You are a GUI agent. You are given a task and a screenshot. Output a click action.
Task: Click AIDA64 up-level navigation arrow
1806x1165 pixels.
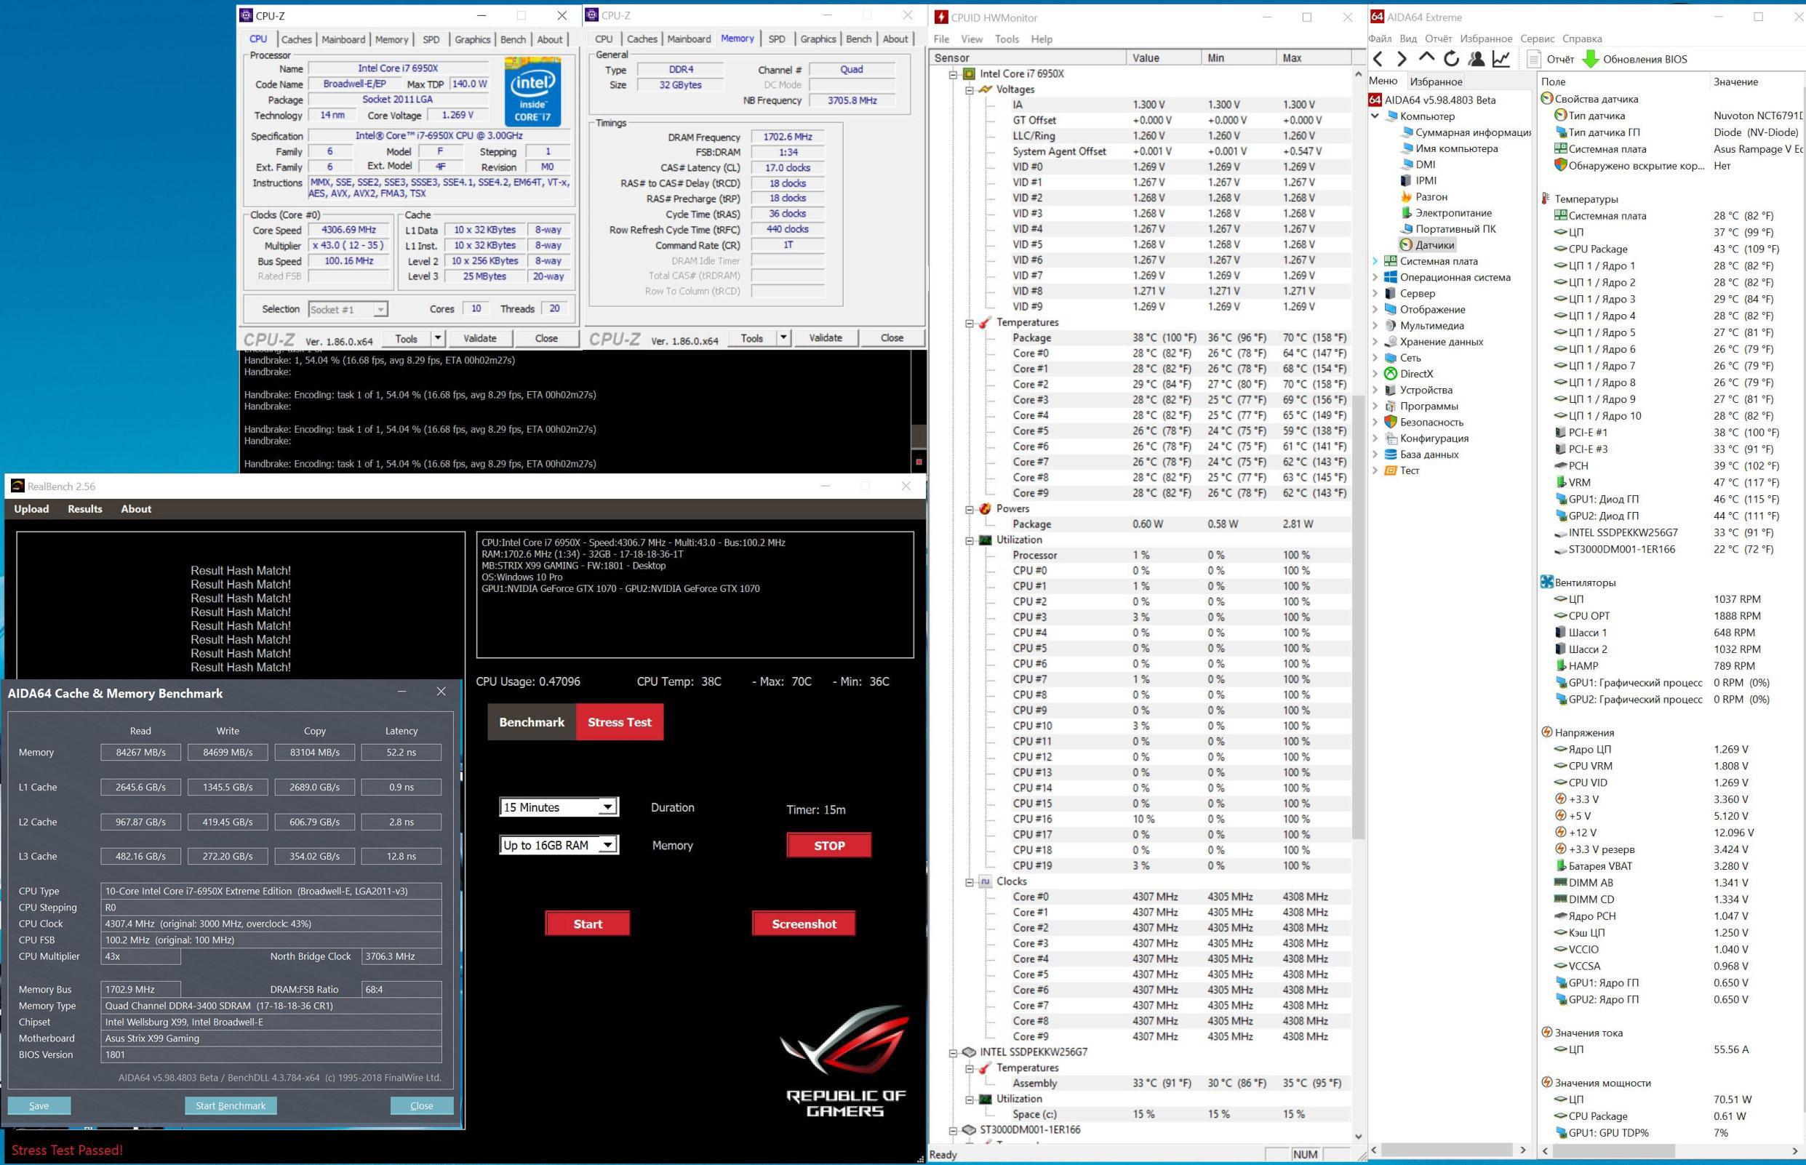tap(1426, 57)
